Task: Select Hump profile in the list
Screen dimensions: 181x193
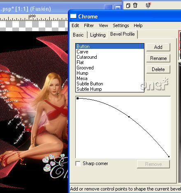Action: tap(110, 73)
